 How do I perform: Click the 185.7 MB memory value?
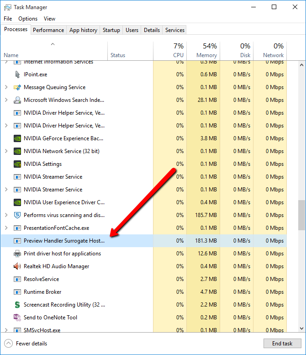click(206, 215)
